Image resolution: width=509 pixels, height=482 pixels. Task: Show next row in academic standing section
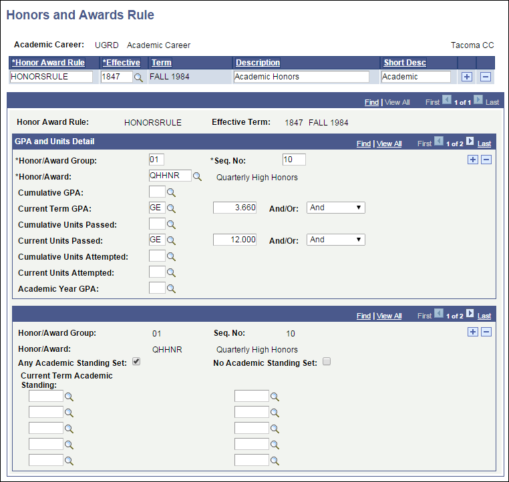tap(470, 313)
